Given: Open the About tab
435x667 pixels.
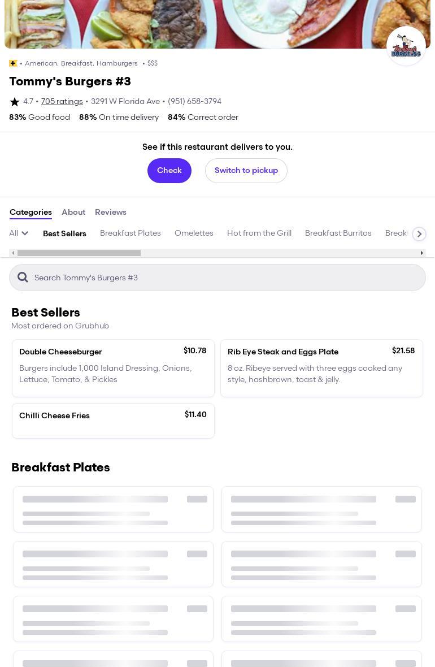Looking at the screenshot, I should click(x=73, y=213).
